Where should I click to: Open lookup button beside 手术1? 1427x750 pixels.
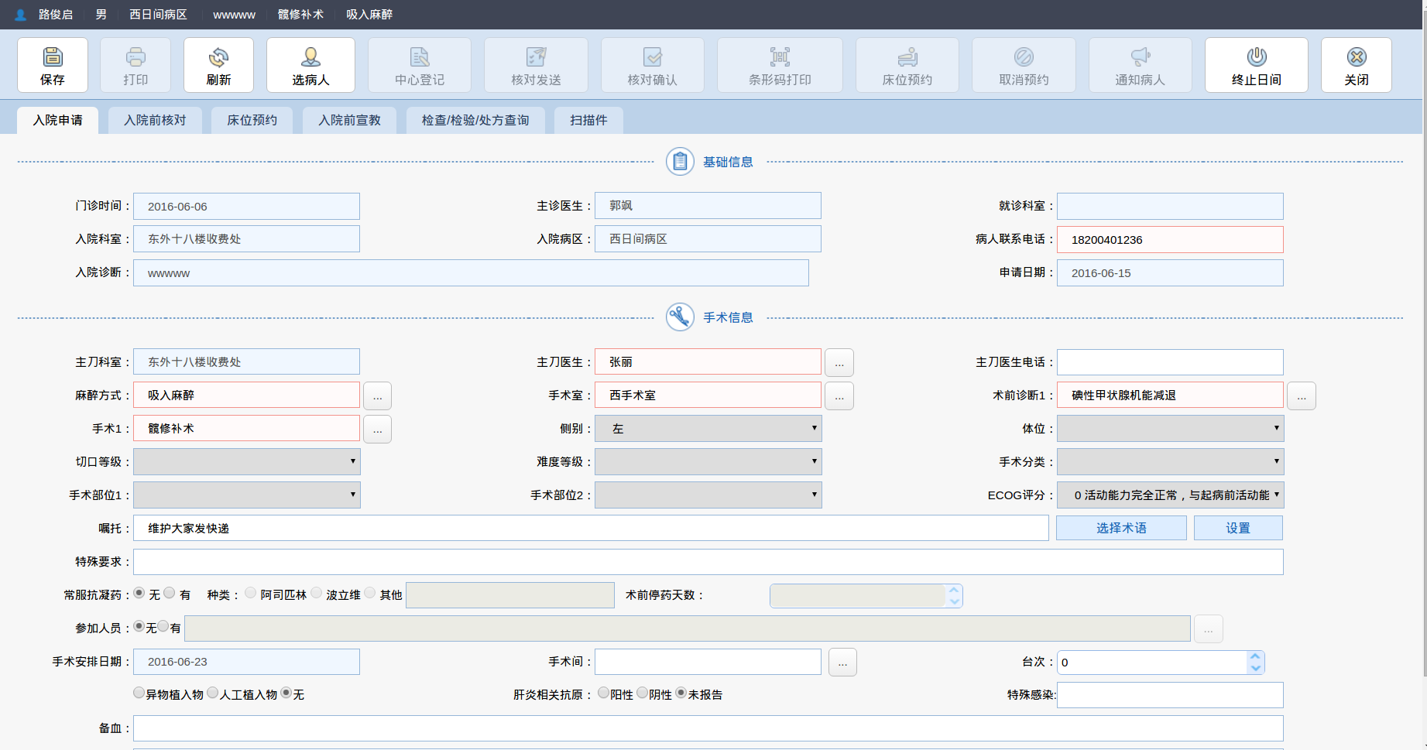(x=377, y=429)
